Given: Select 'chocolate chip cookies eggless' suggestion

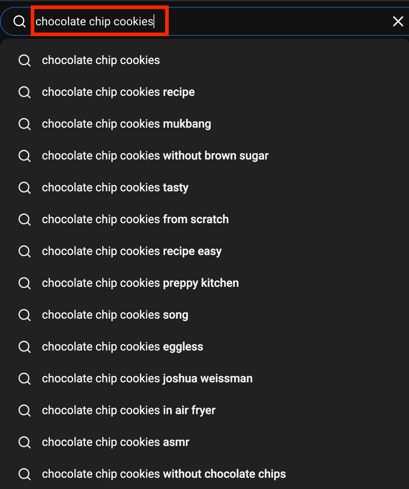Looking at the screenshot, I should click(122, 346).
